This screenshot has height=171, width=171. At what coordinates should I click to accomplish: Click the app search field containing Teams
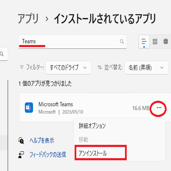pyautogui.click(x=72, y=42)
